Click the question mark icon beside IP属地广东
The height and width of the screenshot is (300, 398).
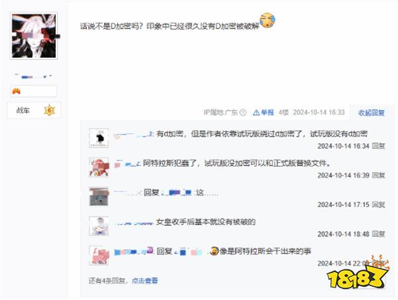(243, 112)
